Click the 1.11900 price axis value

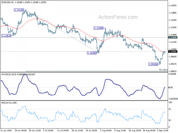click(x=173, y=35)
